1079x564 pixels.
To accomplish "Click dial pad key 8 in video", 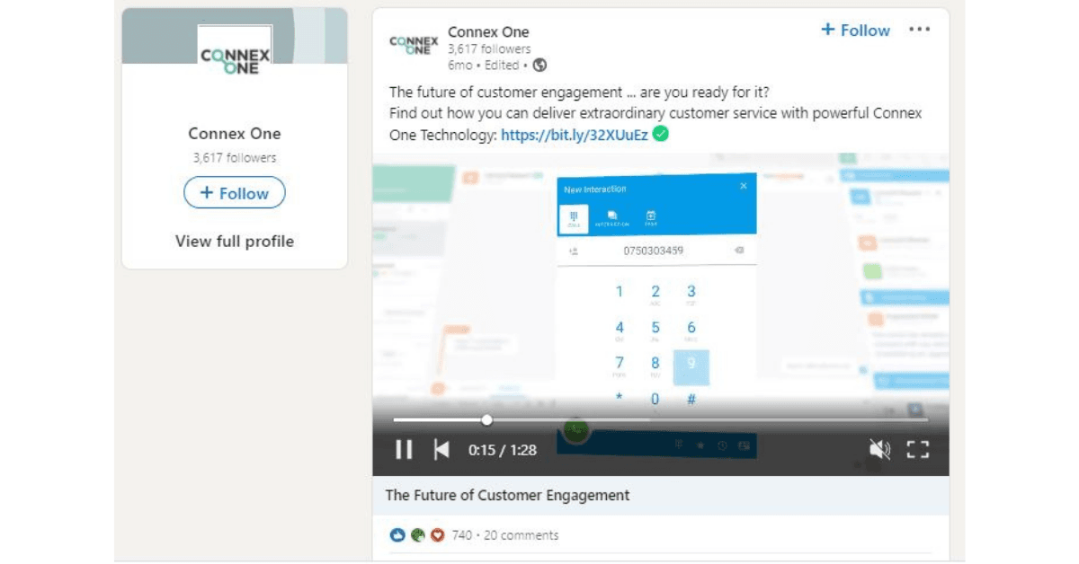I will click(655, 365).
